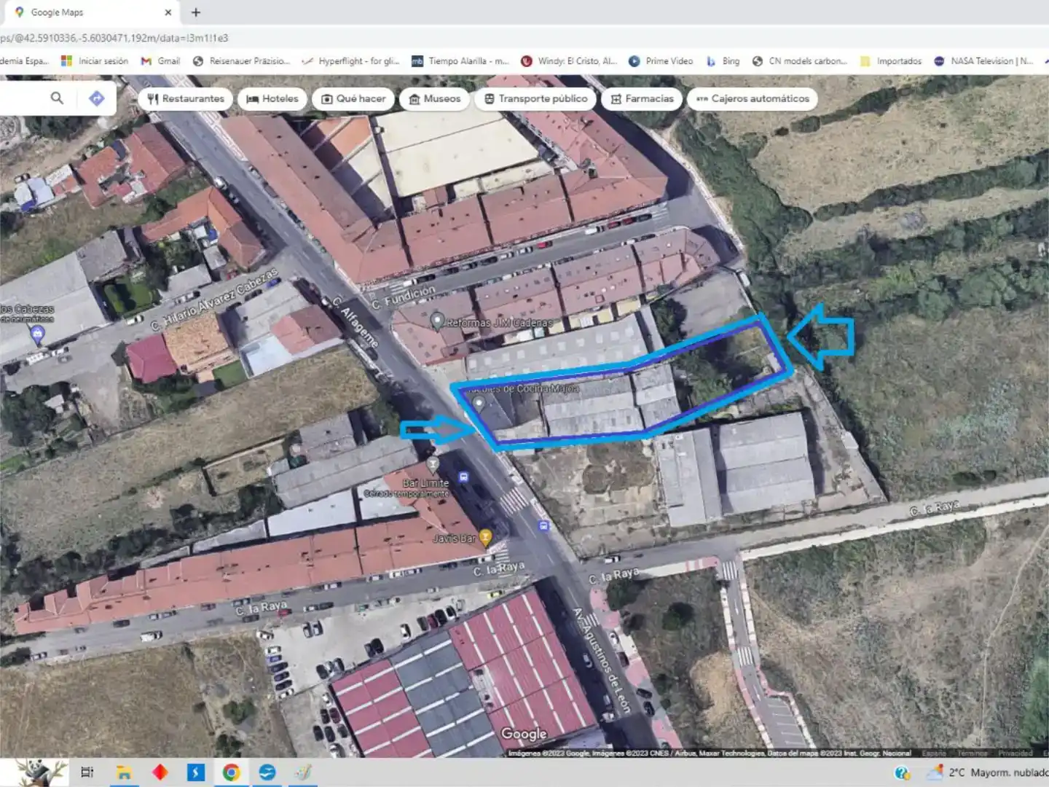This screenshot has height=787, width=1049.
Task: Click the Cajeros automáticos chip
Action: pyautogui.click(x=753, y=98)
